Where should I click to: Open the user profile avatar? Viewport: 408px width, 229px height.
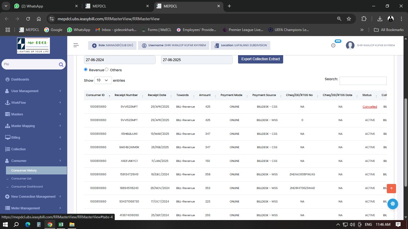pyautogui.click(x=350, y=45)
